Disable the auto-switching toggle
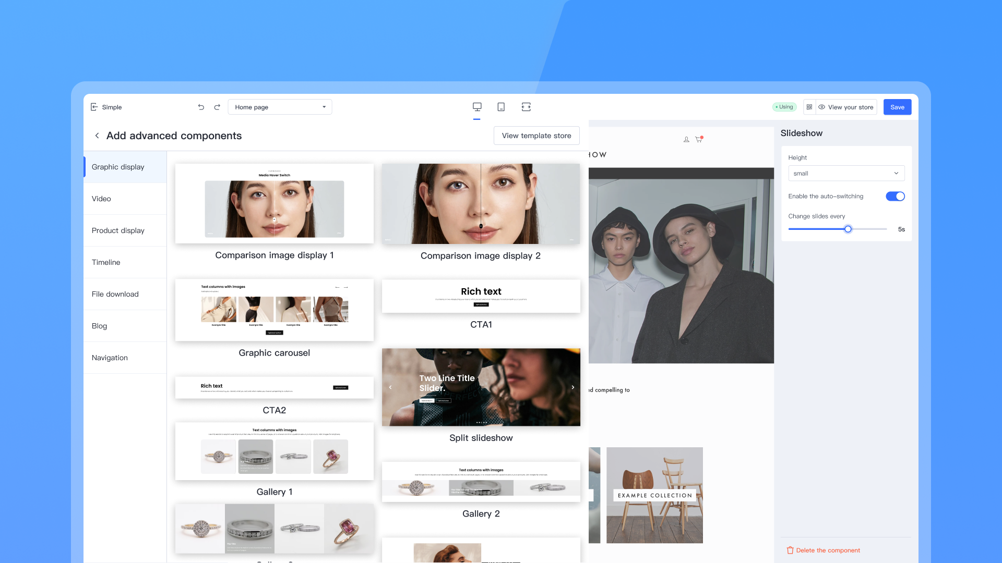1002x563 pixels. pyautogui.click(x=895, y=197)
